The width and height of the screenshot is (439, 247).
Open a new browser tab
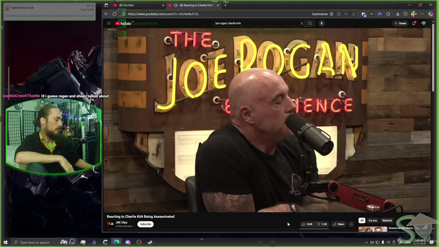[x=225, y=5]
